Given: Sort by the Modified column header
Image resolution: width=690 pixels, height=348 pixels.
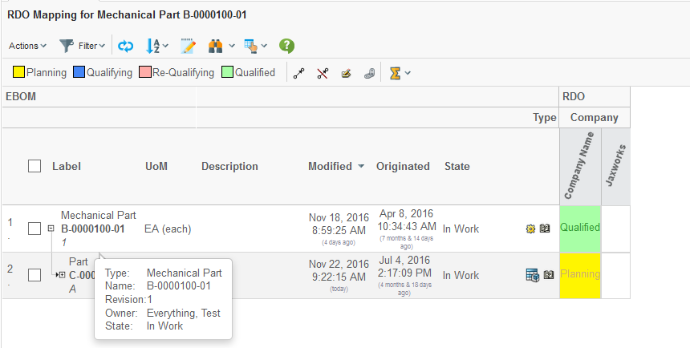Looking at the screenshot, I should tap(330, 166).
